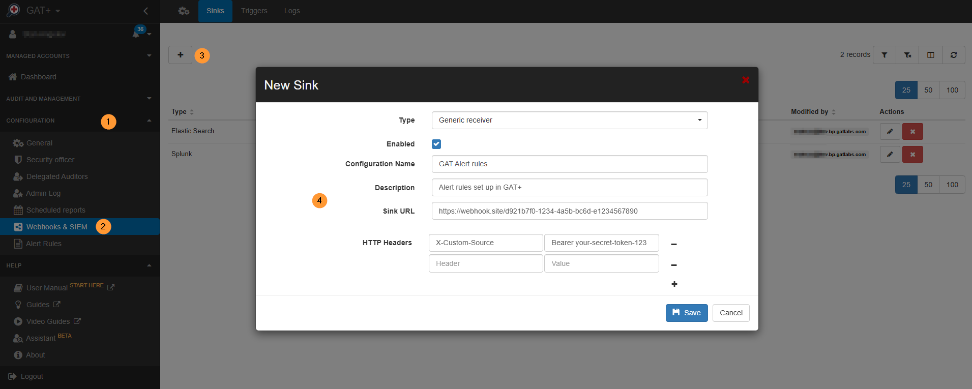Set bottom page size to 50
The image size is (972, 389).
click(x=928, y=185)
